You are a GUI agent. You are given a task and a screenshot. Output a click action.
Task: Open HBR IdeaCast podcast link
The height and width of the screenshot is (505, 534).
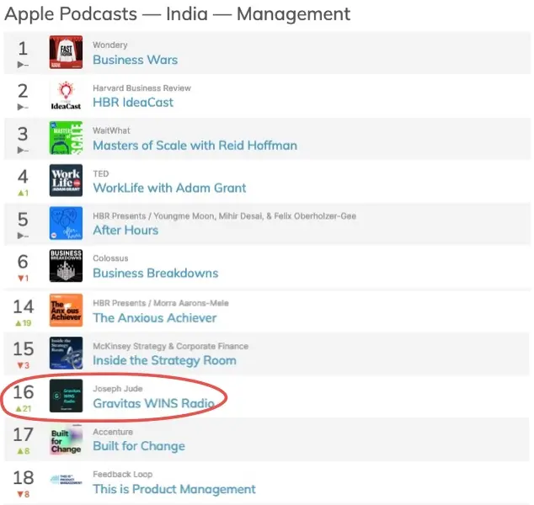133,102
